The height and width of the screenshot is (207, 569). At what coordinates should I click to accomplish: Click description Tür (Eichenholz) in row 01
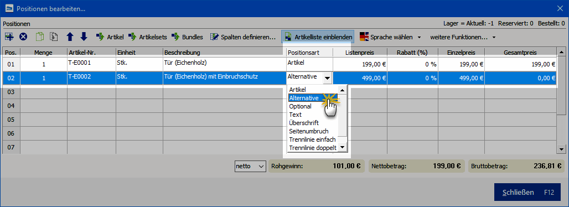(224, 64)
